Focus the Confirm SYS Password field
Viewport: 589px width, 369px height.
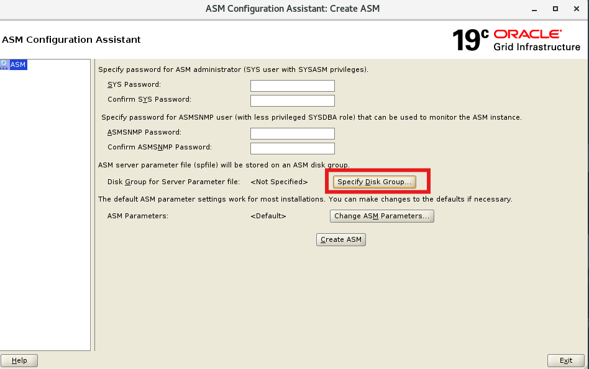coord(292,100)
